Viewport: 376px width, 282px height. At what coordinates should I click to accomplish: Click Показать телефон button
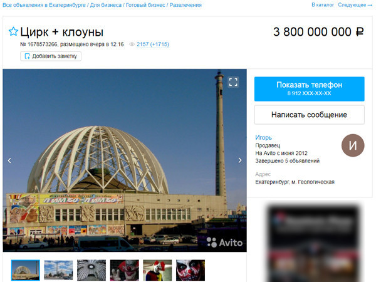pos(310,89)
